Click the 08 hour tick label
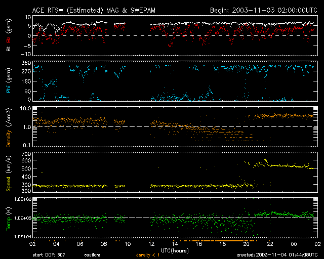The height and width of the screenshot is (259, 324). [x=103, y=244]
